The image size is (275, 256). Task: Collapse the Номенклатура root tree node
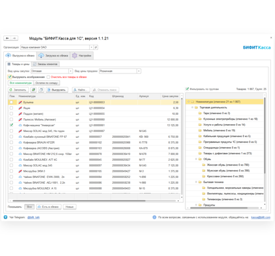189,102
